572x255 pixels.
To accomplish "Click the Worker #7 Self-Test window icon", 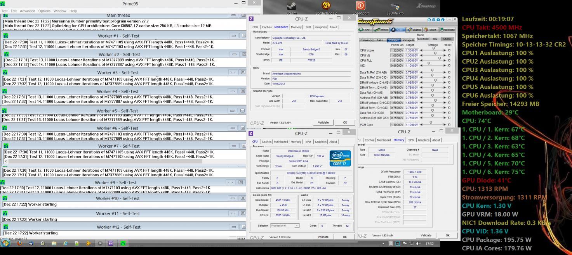I will (6, 146).
